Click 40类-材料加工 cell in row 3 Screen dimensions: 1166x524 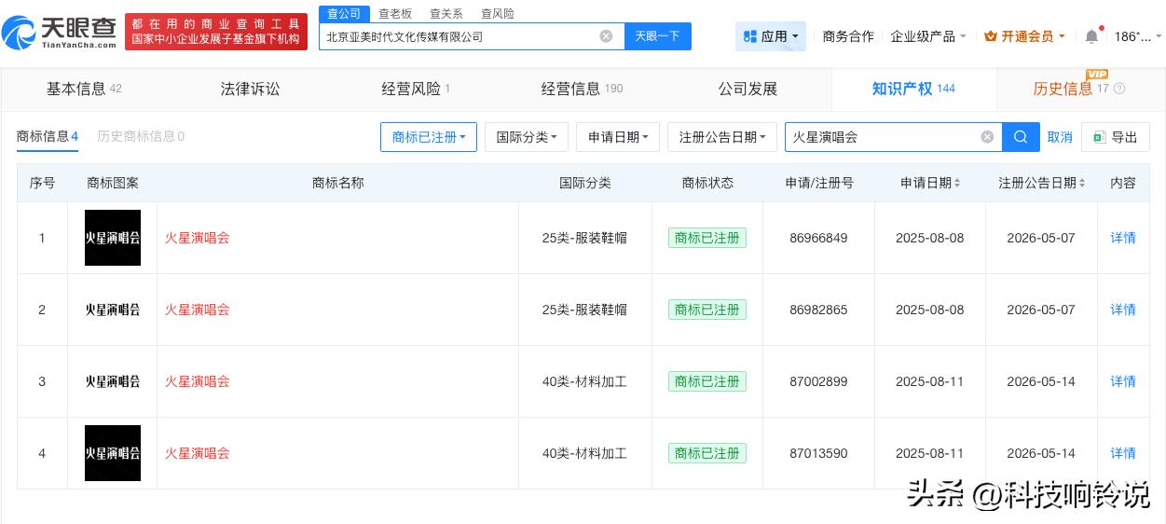(584, 381)
